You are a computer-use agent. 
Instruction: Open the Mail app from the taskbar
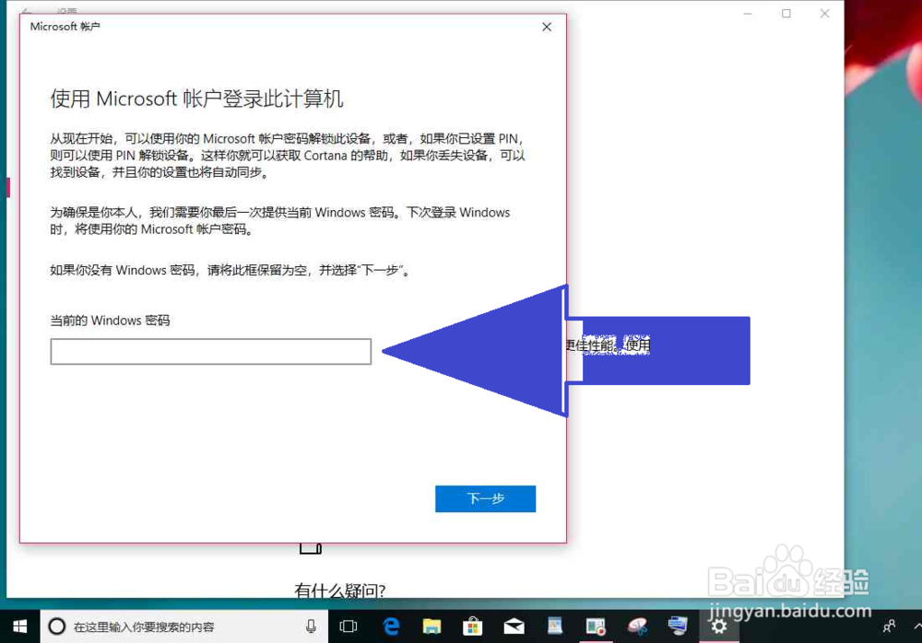514,626
